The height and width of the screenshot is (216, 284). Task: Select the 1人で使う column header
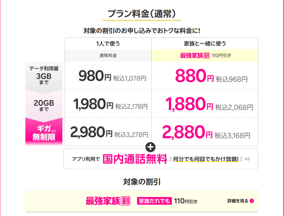(x=108, y=44)
